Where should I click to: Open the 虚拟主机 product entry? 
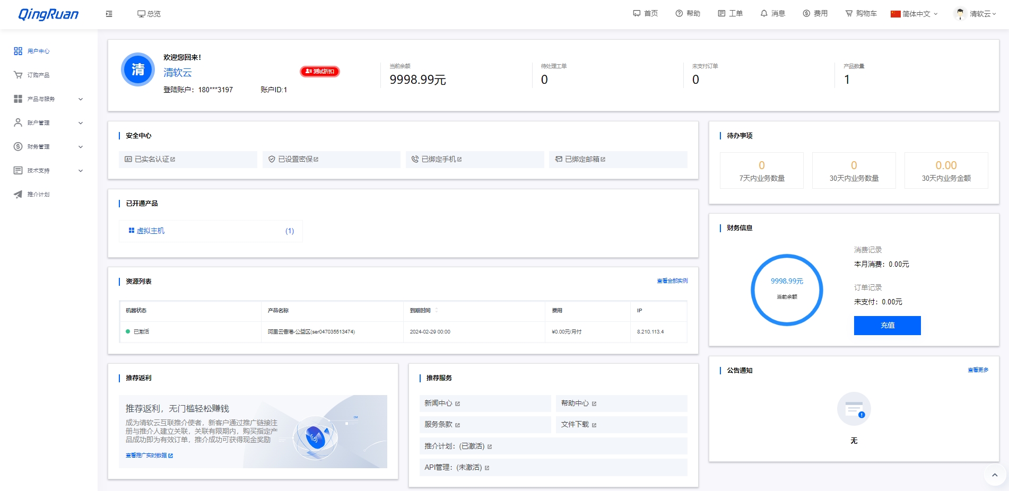pos(211,231)
